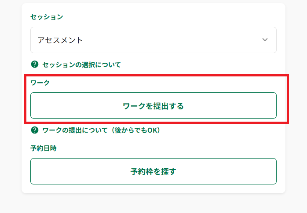Click the question mark icon beside セッションの選択について
Viewport: 307px width, 213px height.
click(35, 64)
